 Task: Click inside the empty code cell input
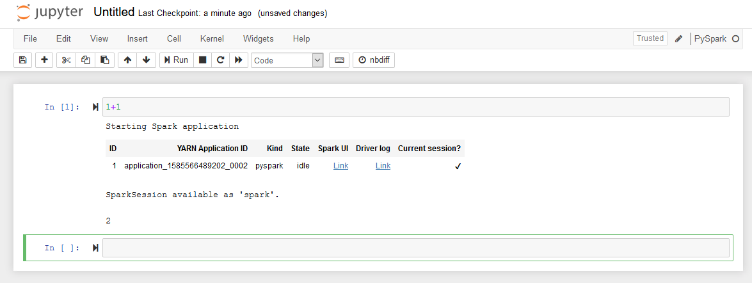416,248
